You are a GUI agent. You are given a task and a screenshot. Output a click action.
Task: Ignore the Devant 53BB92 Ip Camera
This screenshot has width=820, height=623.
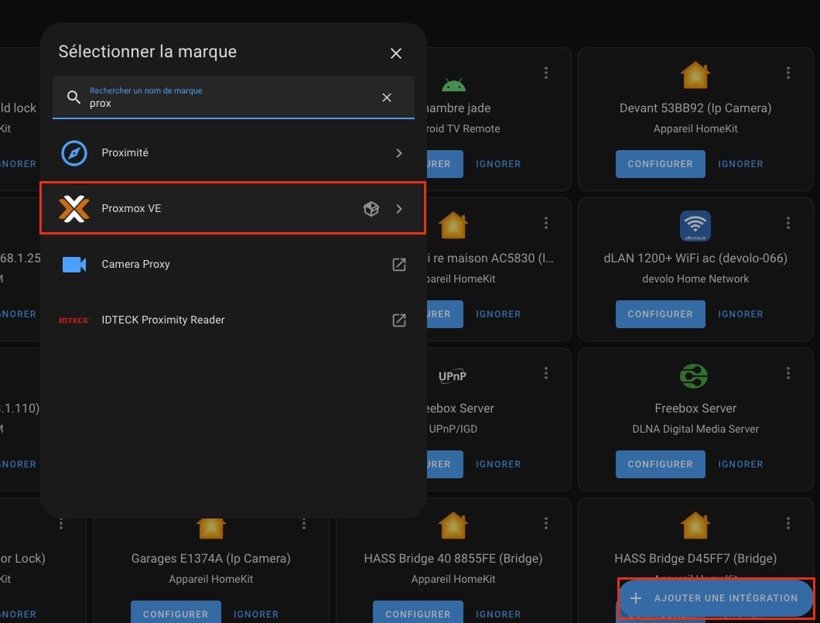click(x=740, y=164)
